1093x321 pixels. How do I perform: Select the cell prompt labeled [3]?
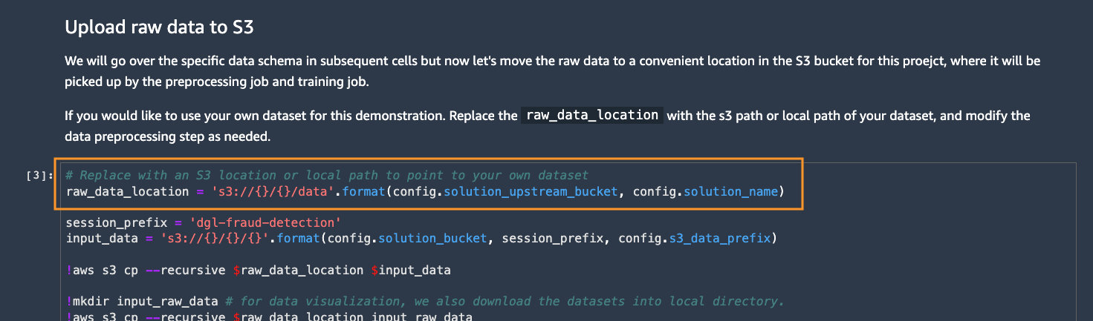[x=39, y=176]
